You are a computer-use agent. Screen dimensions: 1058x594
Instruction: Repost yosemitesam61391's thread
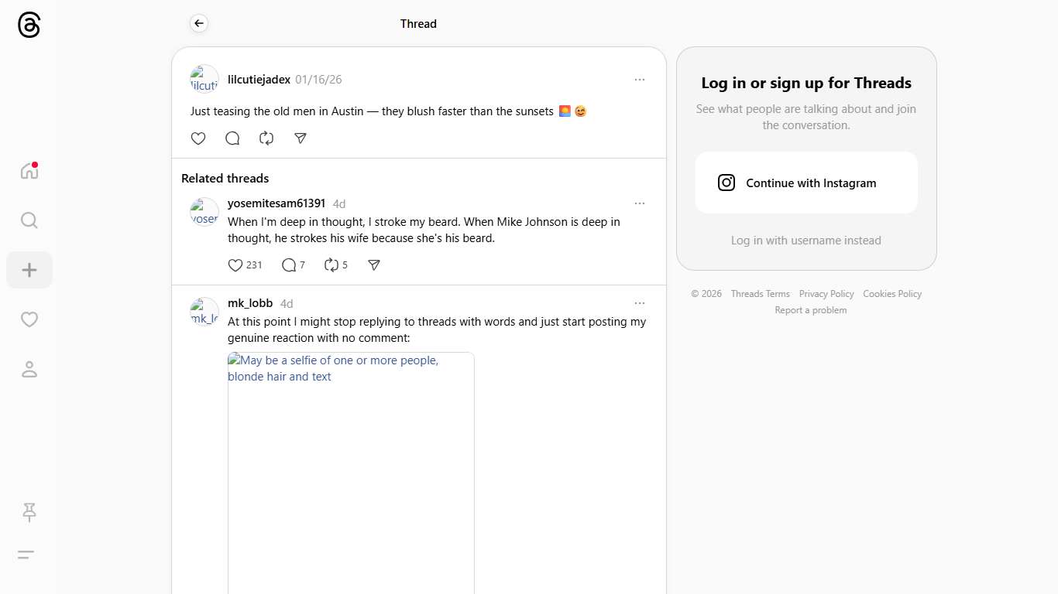[331, 265]
